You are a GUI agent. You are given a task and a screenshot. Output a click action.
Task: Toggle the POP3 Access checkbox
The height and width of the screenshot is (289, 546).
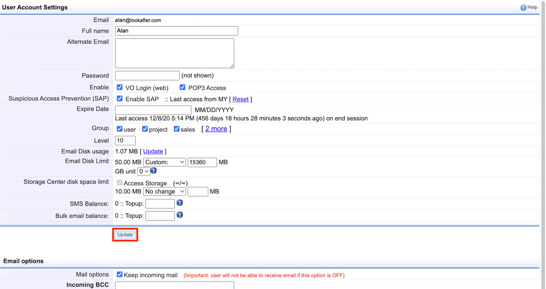[x=182, y=87]
